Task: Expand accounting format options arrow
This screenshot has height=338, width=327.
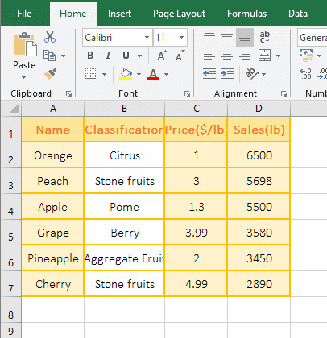Action: click(x=319, y=56)
